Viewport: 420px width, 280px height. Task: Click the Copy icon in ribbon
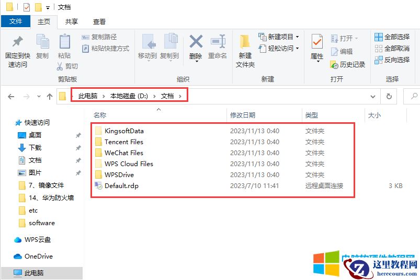click(42, 42)
